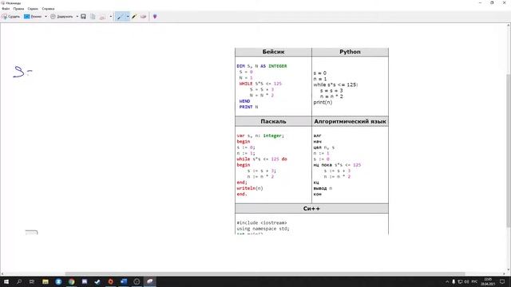
Task: Click the Паскаль table header
Action: point(273,121)
